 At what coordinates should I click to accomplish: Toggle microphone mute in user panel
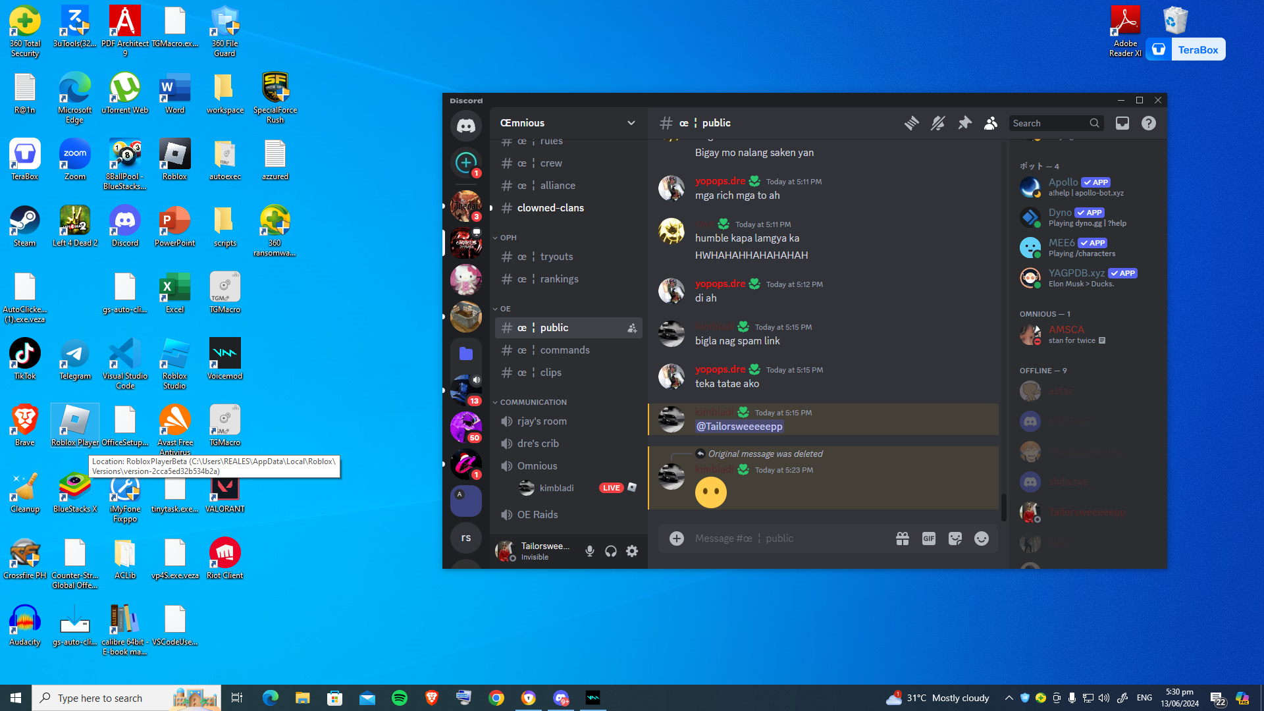click(x=589, y=551)
